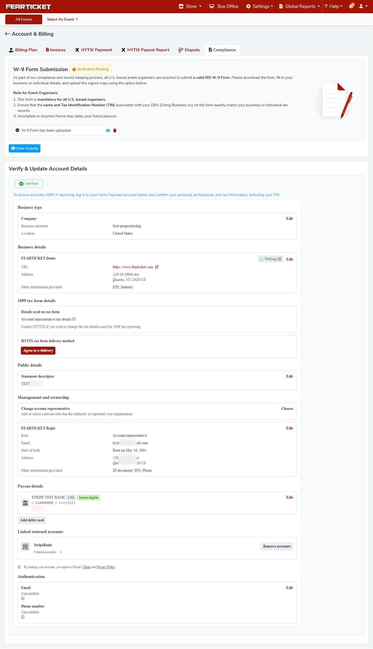Open the Help dropdown
Image resolution: width=373 pixels, height=649 pixels.
point(334,6)
